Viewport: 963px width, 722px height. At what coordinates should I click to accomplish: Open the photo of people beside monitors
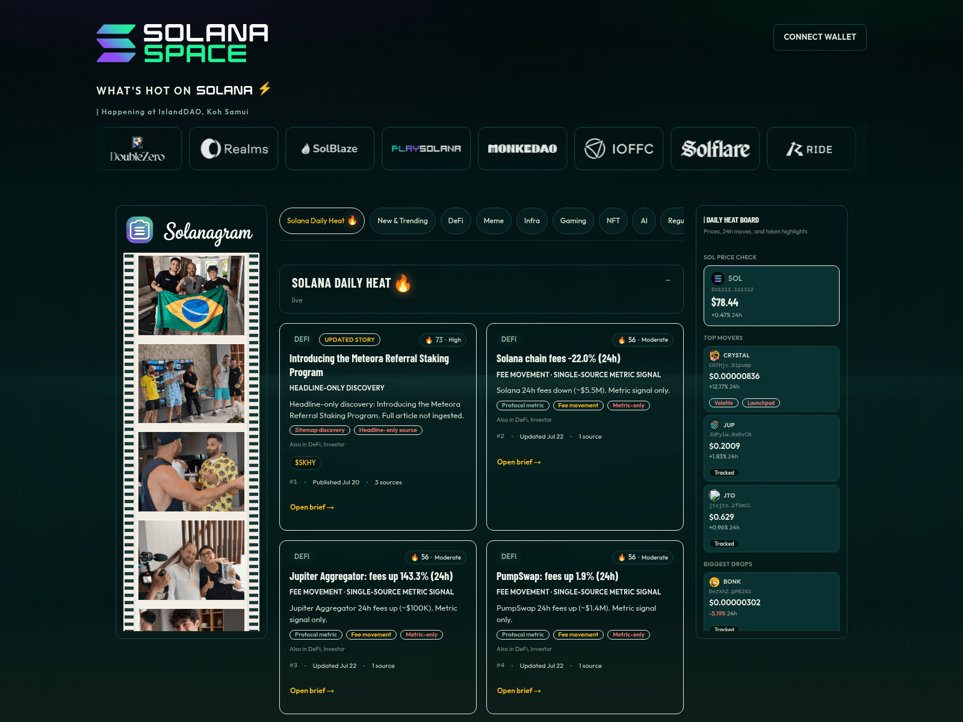click(x=191, y=384)
